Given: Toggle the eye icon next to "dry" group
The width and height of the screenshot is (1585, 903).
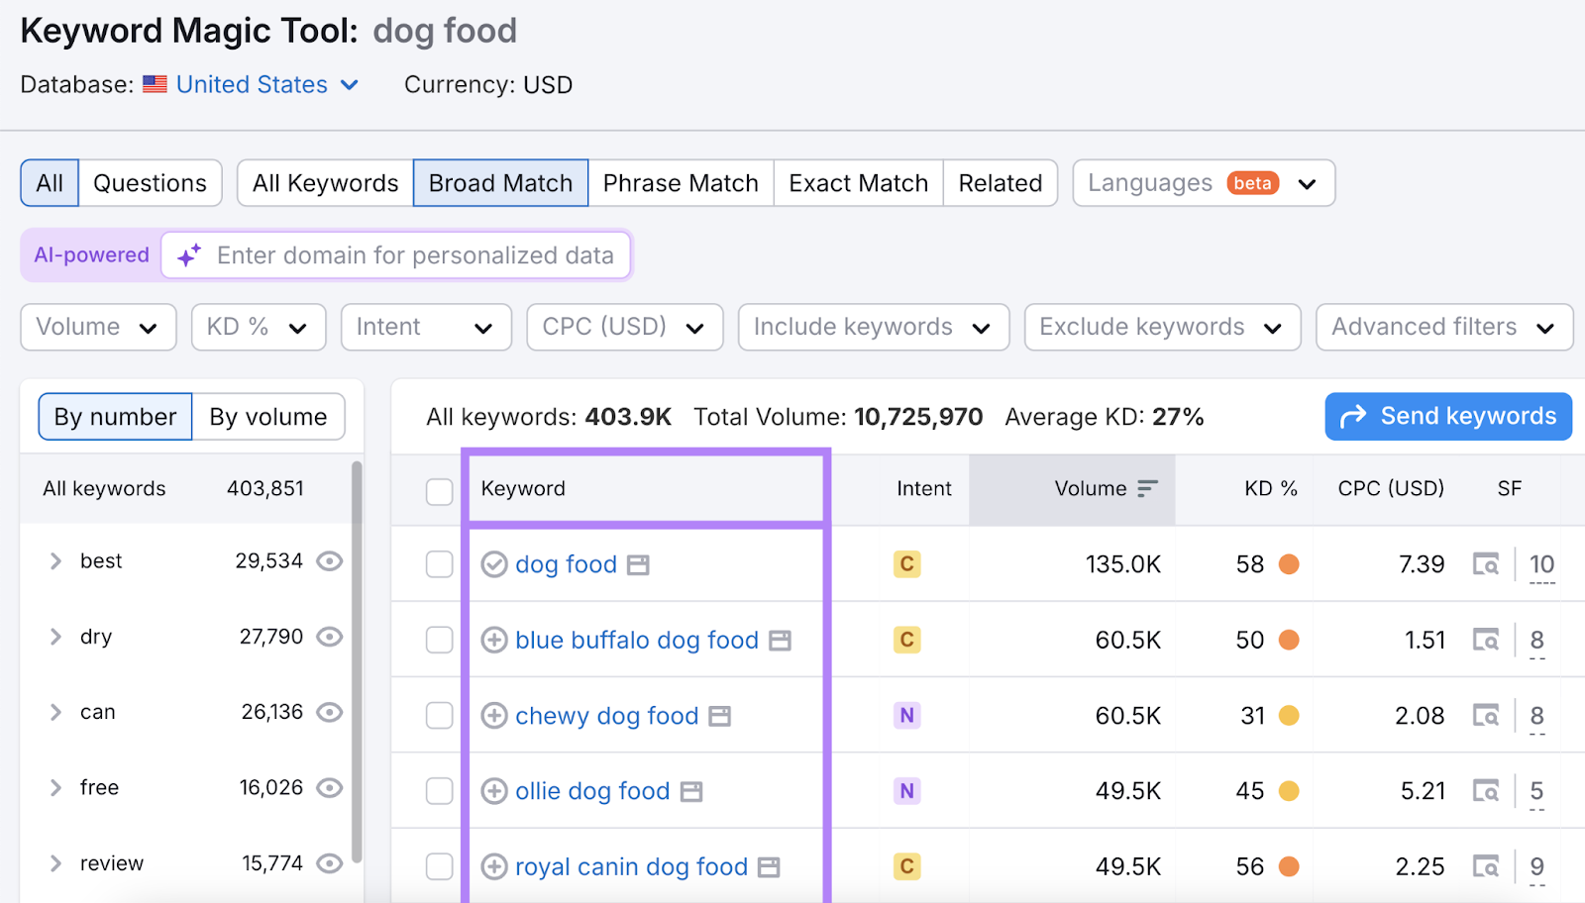Looking at the screenshot, I should [329, 637].
